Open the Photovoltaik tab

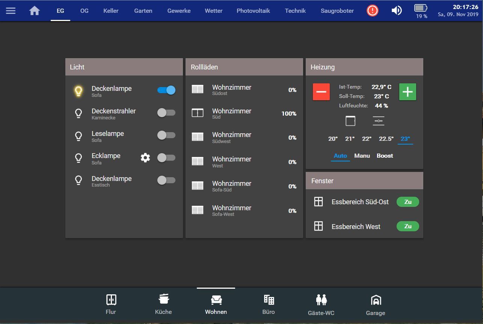point(253,11)
